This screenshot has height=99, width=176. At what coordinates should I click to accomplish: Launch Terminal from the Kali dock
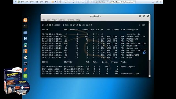[x=25, y=26]
